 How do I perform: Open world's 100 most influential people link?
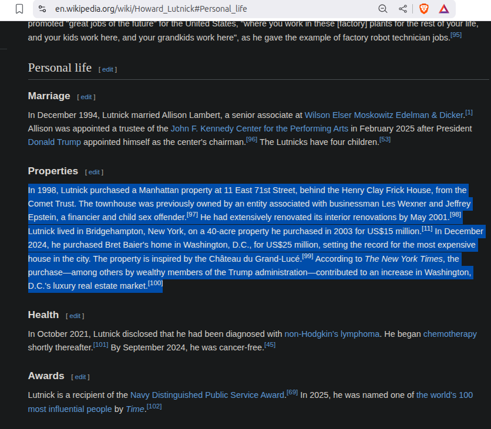pyautogui.click(x=445, y=395)
